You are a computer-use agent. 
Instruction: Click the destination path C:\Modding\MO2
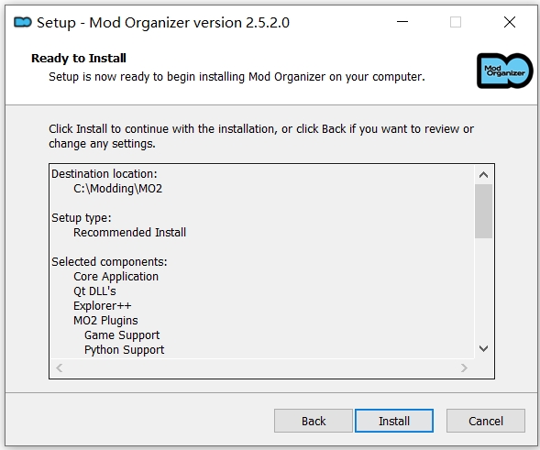(x=117, y=189)
